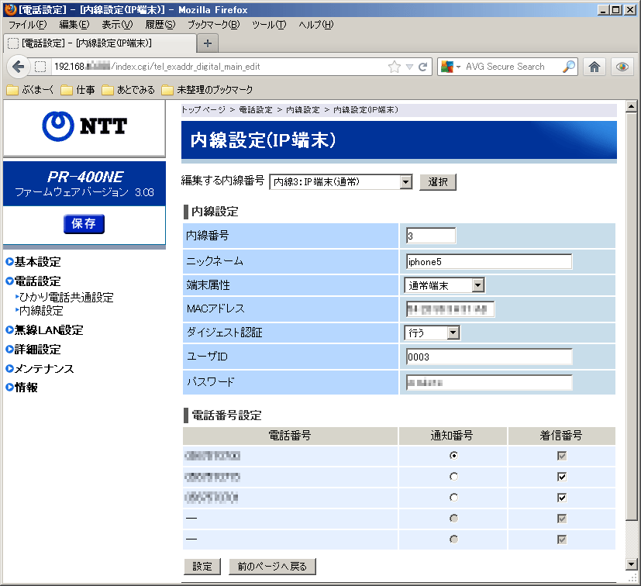641x586 pixels.
Task: Open a new tab with plus button
Action: (208, 43)
